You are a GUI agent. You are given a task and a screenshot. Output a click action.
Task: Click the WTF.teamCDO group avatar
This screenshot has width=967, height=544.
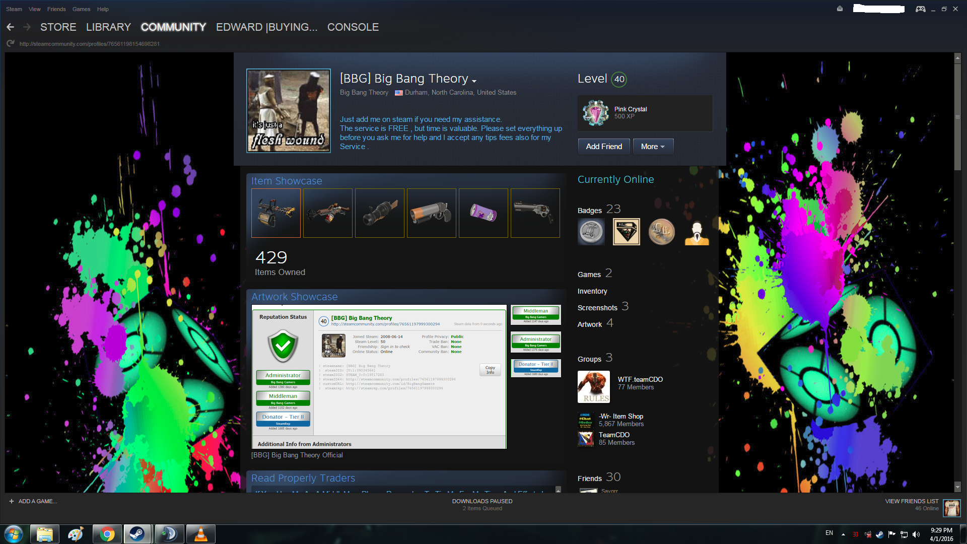pyautogui.click(x=593, y=387)
